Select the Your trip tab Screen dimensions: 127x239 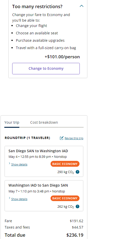click(x=12, y=122)
